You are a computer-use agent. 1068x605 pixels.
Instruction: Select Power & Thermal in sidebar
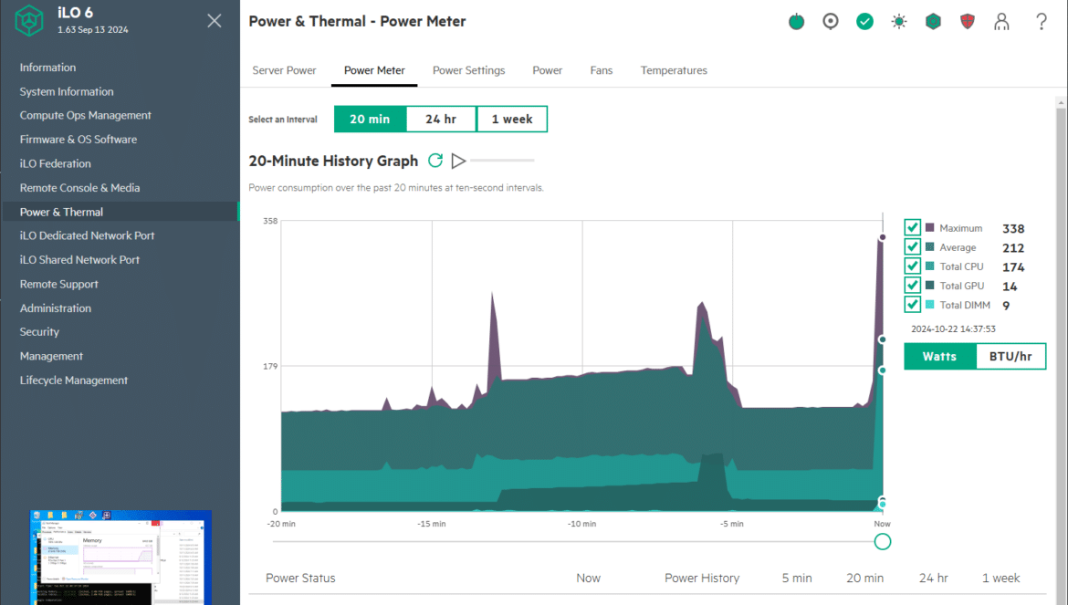tap(120, 212)
